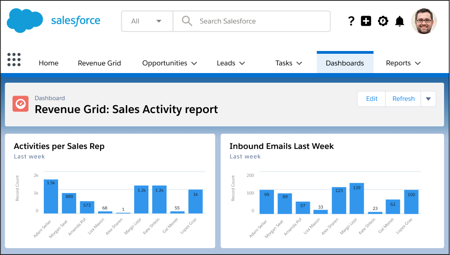Click the orange Dashboard gauge icon
Image resolution: width=450 pixels, height=255 pixels.
20,104
